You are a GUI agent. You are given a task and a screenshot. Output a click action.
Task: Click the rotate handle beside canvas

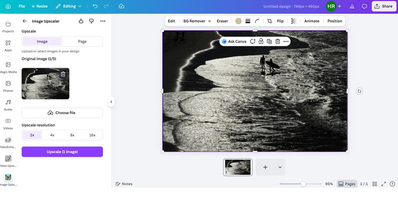(x=359, y=91)
